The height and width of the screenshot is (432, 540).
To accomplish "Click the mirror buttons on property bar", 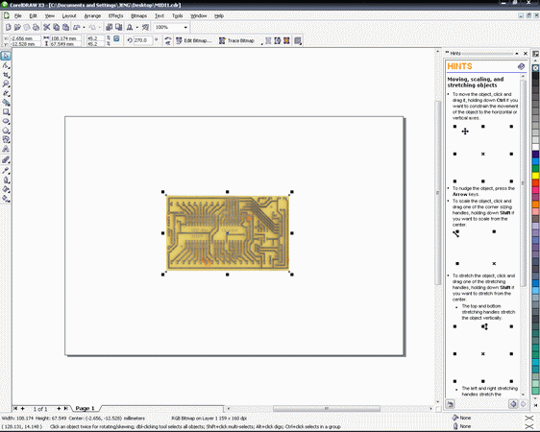I will [x=168, y=40].
